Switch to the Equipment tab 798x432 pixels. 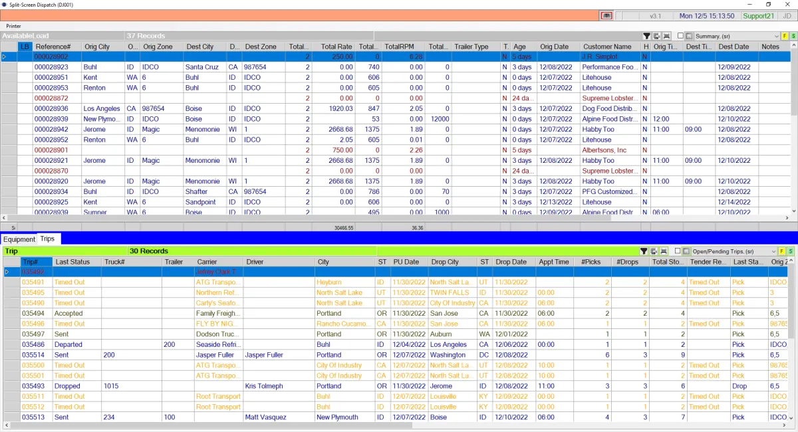pyautogui.click(x=19, y=239)
